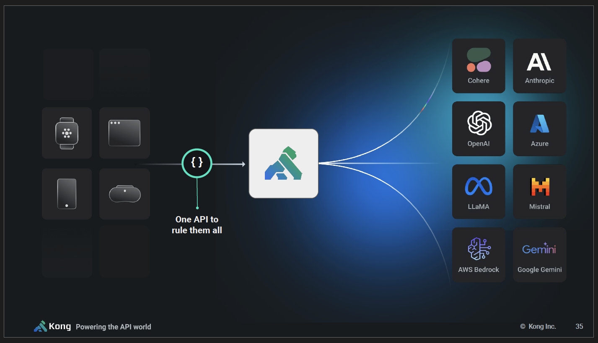The width and height of the screenshot is (598, 343).
Task: Click the "Azure" label
Action: [540, 144]
